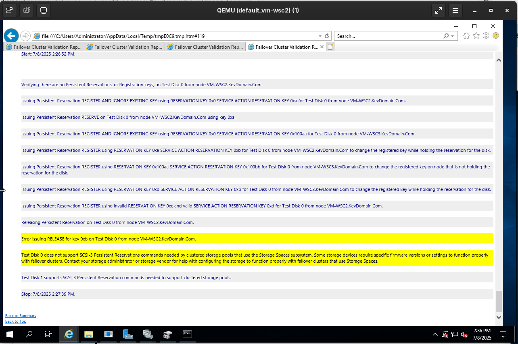Expand the search provider dropdown arrow

452,36
